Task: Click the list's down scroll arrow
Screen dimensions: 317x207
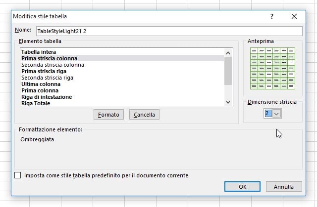Action: pyautogui.click(x=228, y=102)
